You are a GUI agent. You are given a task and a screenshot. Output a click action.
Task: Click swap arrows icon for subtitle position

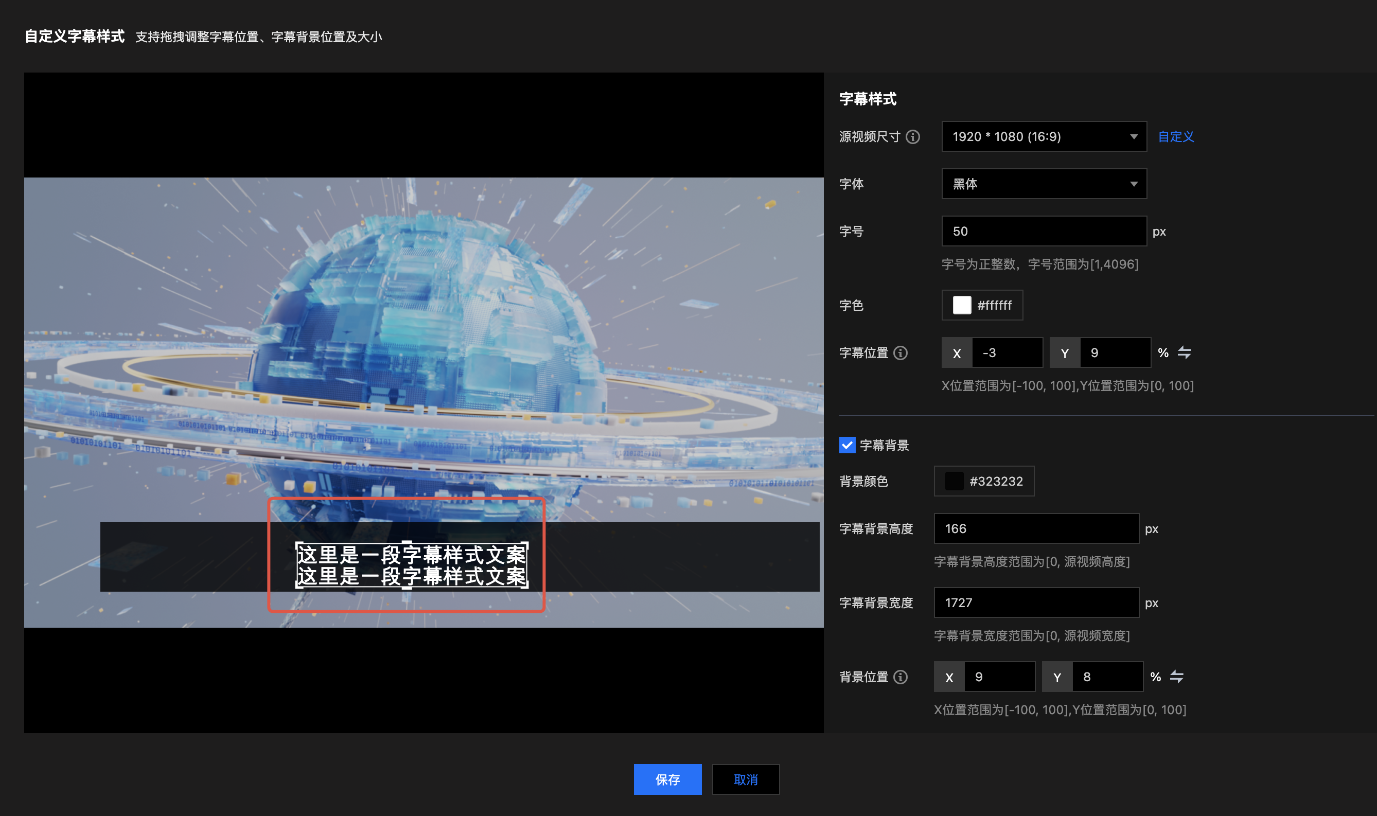[1184, 352]
